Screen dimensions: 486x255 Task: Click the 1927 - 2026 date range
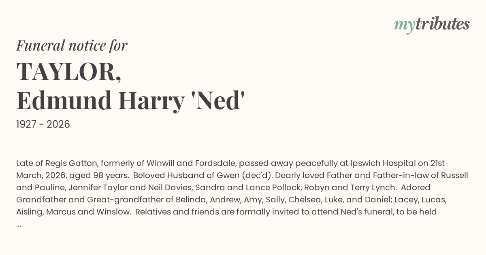click(x=43, y=124)
